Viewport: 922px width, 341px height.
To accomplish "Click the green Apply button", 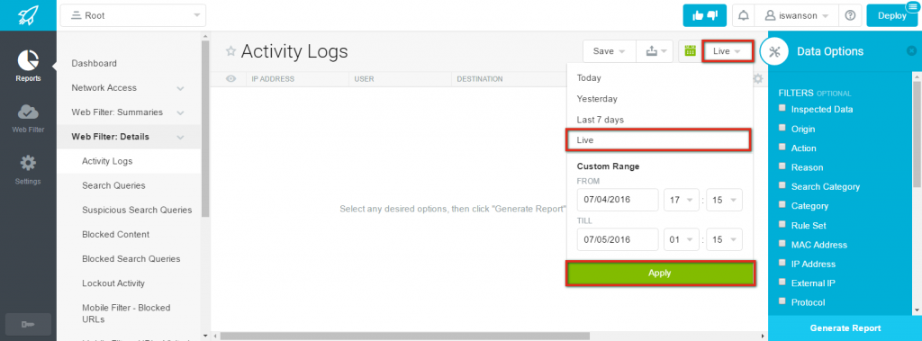I will 660,274.
